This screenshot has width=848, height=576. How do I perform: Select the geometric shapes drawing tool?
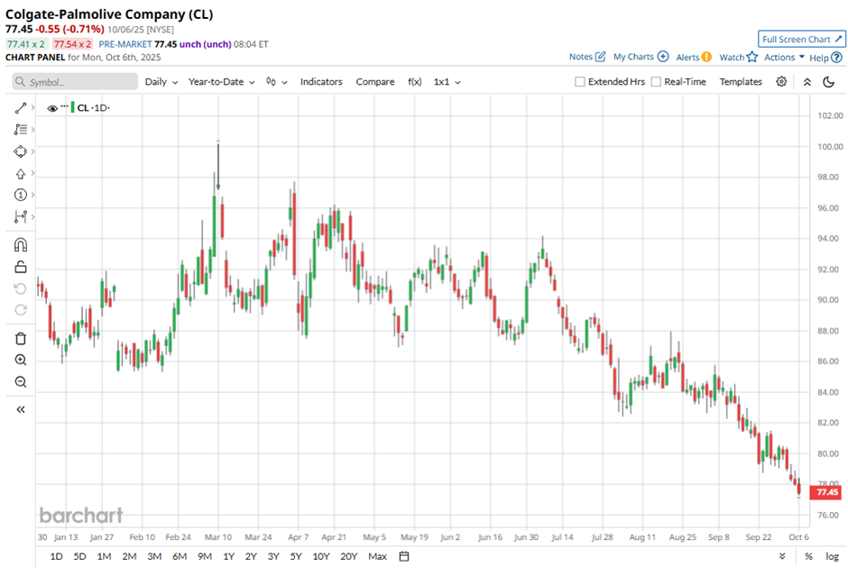point(21,151)
